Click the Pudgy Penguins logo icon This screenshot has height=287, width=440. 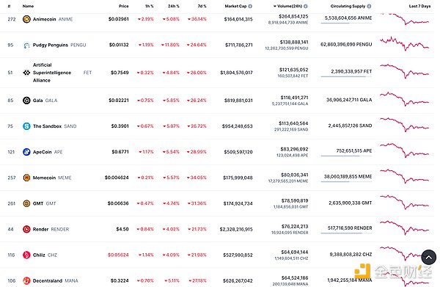[26, 45]
